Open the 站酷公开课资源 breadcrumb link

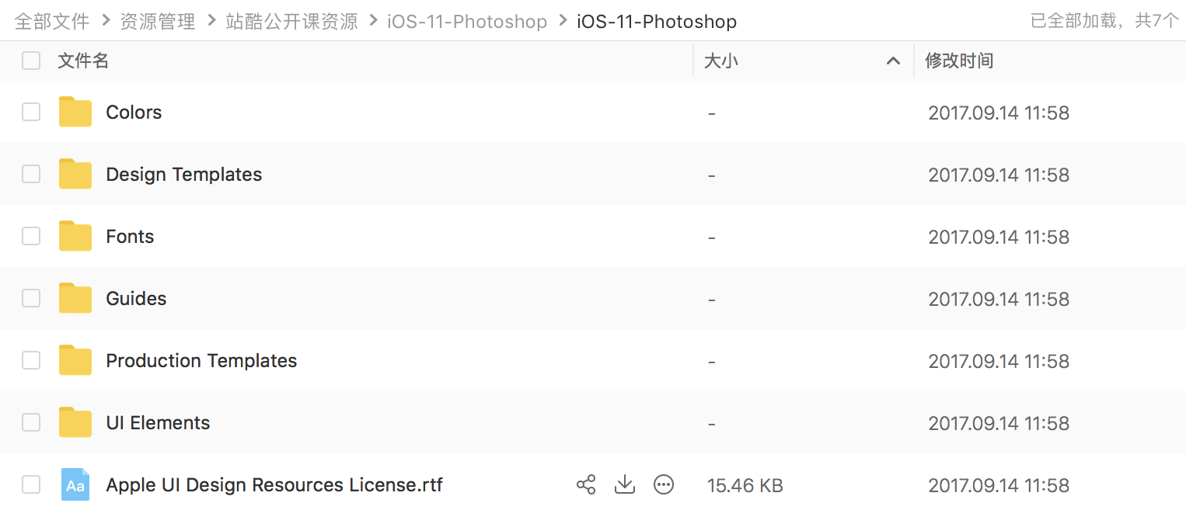click(291, 22)
